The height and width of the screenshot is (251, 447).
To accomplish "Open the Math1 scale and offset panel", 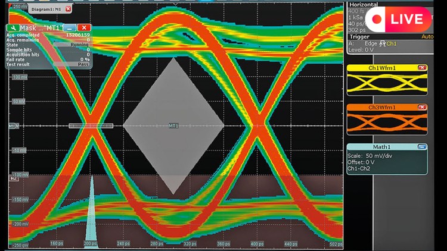I will point(386,162).
